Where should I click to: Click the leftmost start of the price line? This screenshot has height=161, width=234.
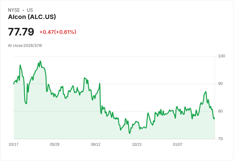14,84
